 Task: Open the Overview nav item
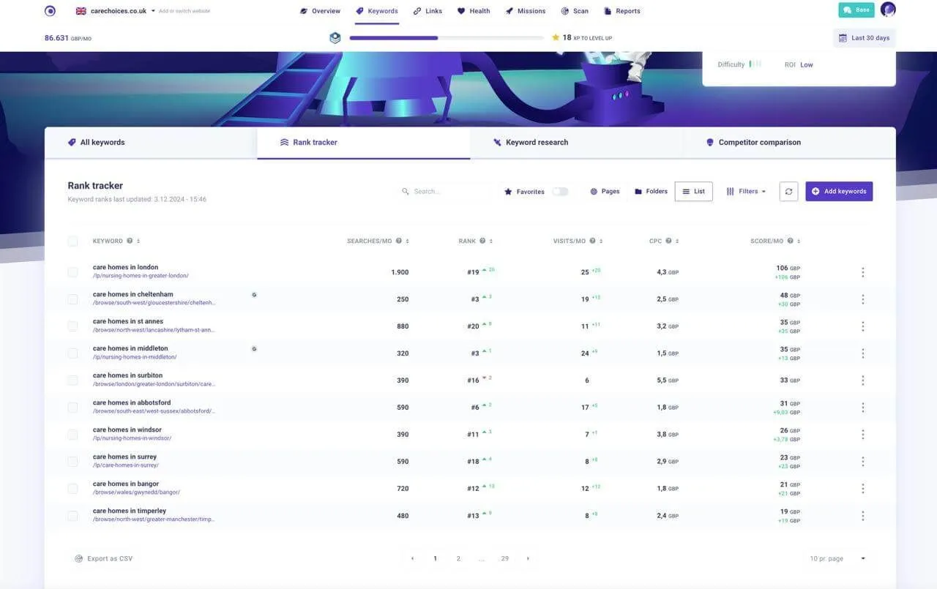(320, 11)
